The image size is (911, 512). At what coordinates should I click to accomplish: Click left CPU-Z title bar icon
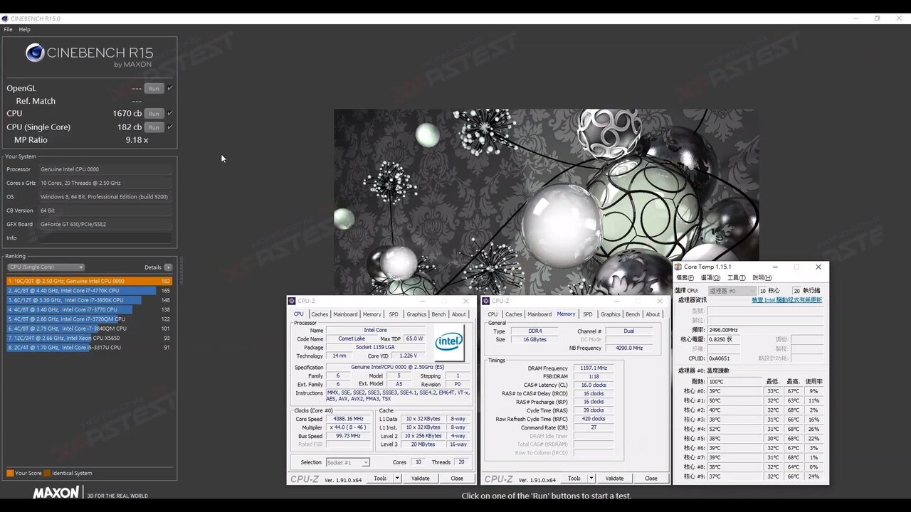click(292, 301)
